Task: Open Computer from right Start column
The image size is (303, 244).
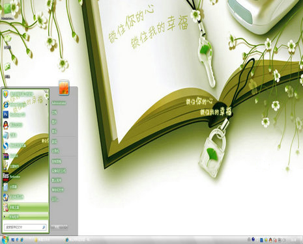Action: point(55,151)
